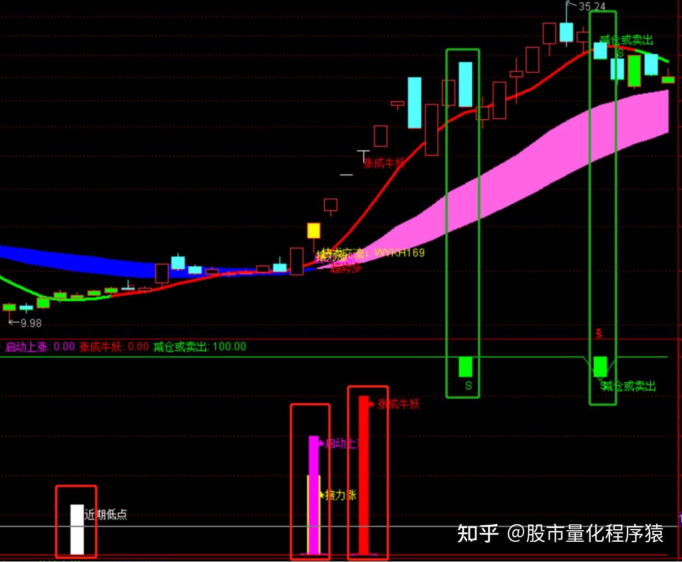
Task: Click the red 涨成牛妖 label on the price chart
Action: point(384,163)
